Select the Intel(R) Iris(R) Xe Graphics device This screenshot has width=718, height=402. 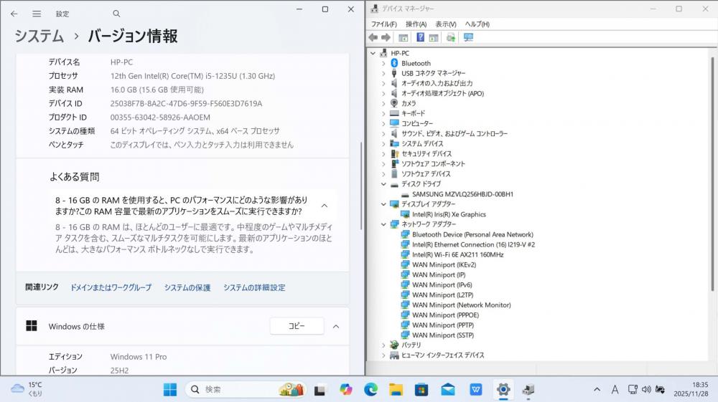coord(449,214)
